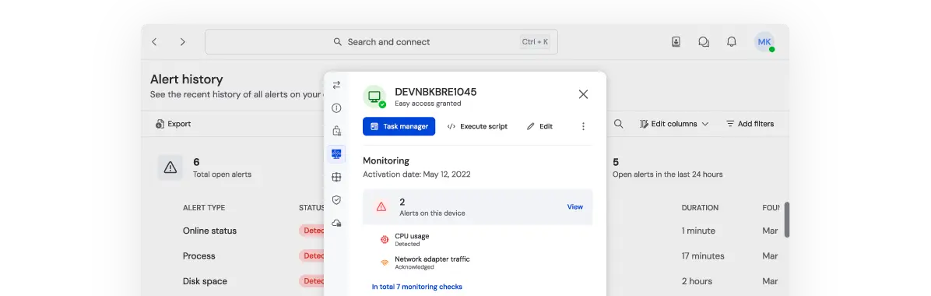Open In total 7 monitoring checks link

[416, 287]
